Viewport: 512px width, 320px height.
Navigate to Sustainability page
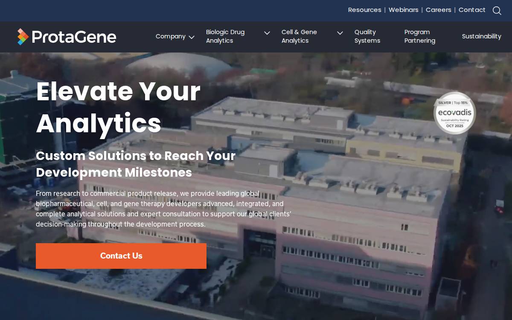click(482, 37)
